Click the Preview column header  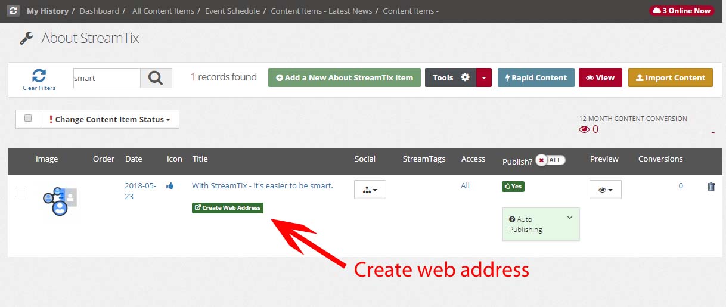click(x=604, y=159)
